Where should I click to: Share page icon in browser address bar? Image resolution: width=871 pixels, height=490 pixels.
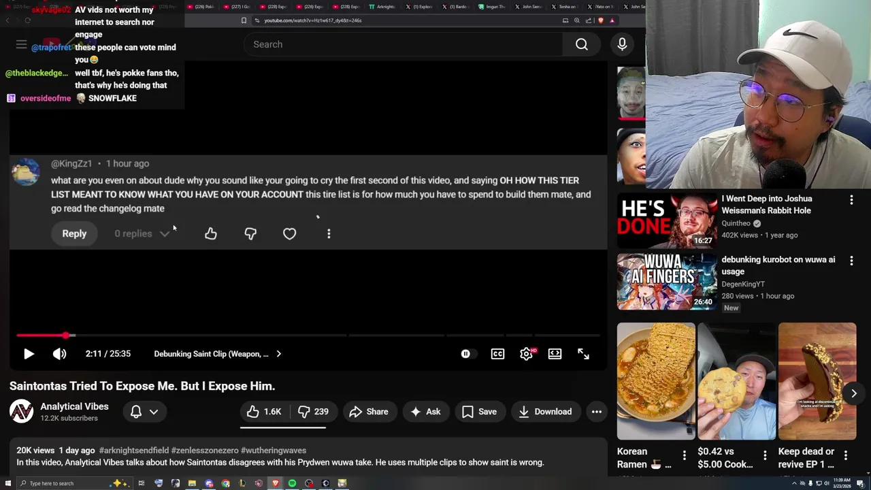[x=588, y=20]
